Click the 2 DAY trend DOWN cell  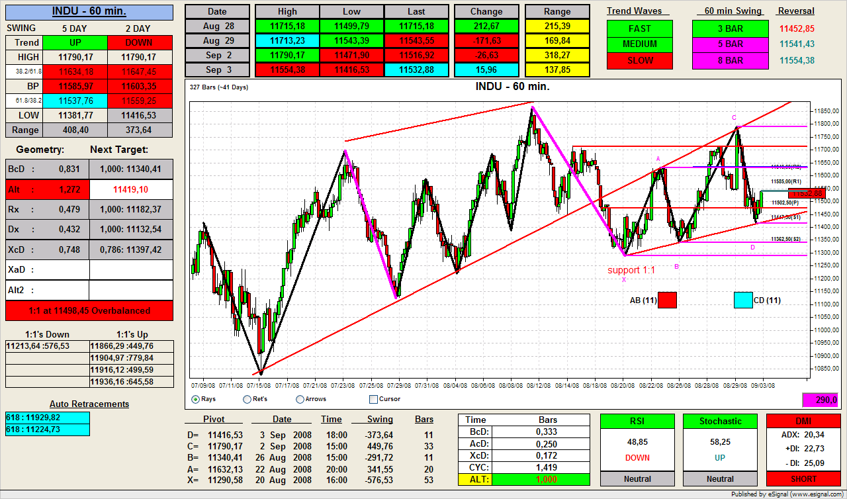point(139,42)
